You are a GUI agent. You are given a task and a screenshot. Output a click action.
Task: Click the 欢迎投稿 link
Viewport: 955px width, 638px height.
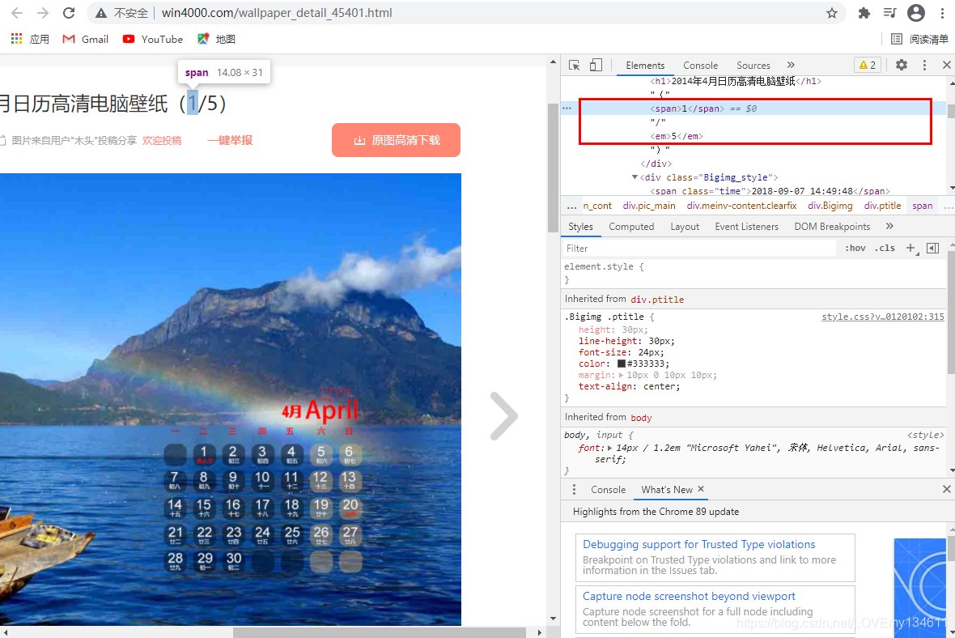162,140
